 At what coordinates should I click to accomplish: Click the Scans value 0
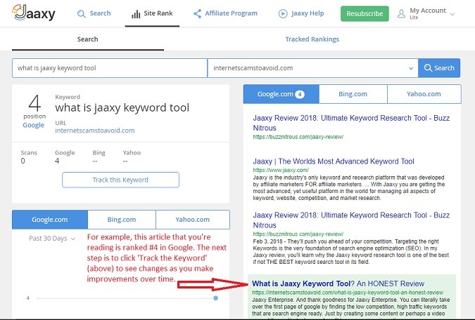23,161
